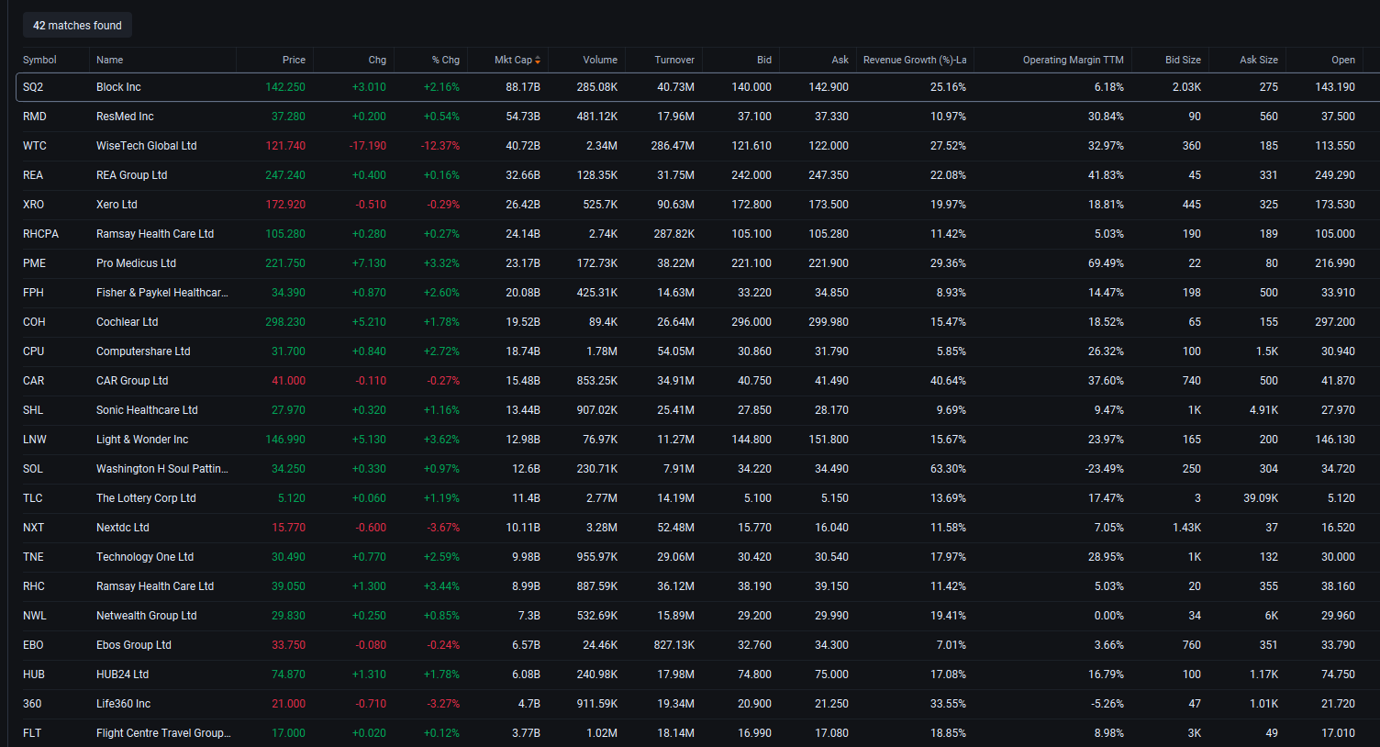Sort table by Price column header
Image resolution: width=1380 pixels, height=747 pixels.
click(x=294, y=60)
